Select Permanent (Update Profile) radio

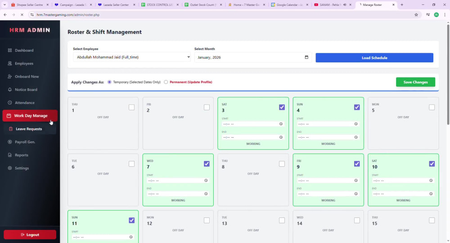click(x=166, y=82)
